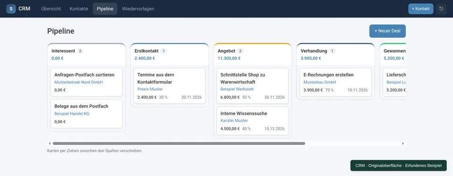This screenshot has height=176, width=453.
Task: Click the left arrow of horizontal scrollbar
Action: (50, 143)
